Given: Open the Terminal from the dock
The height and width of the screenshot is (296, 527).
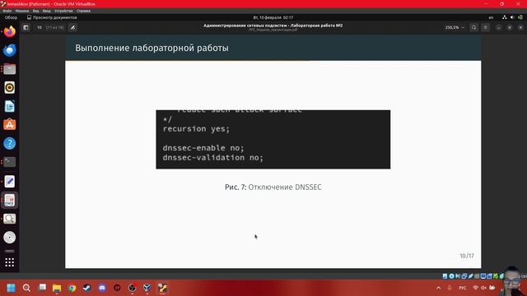Looking at the screenshot, I should coord(9,162).
